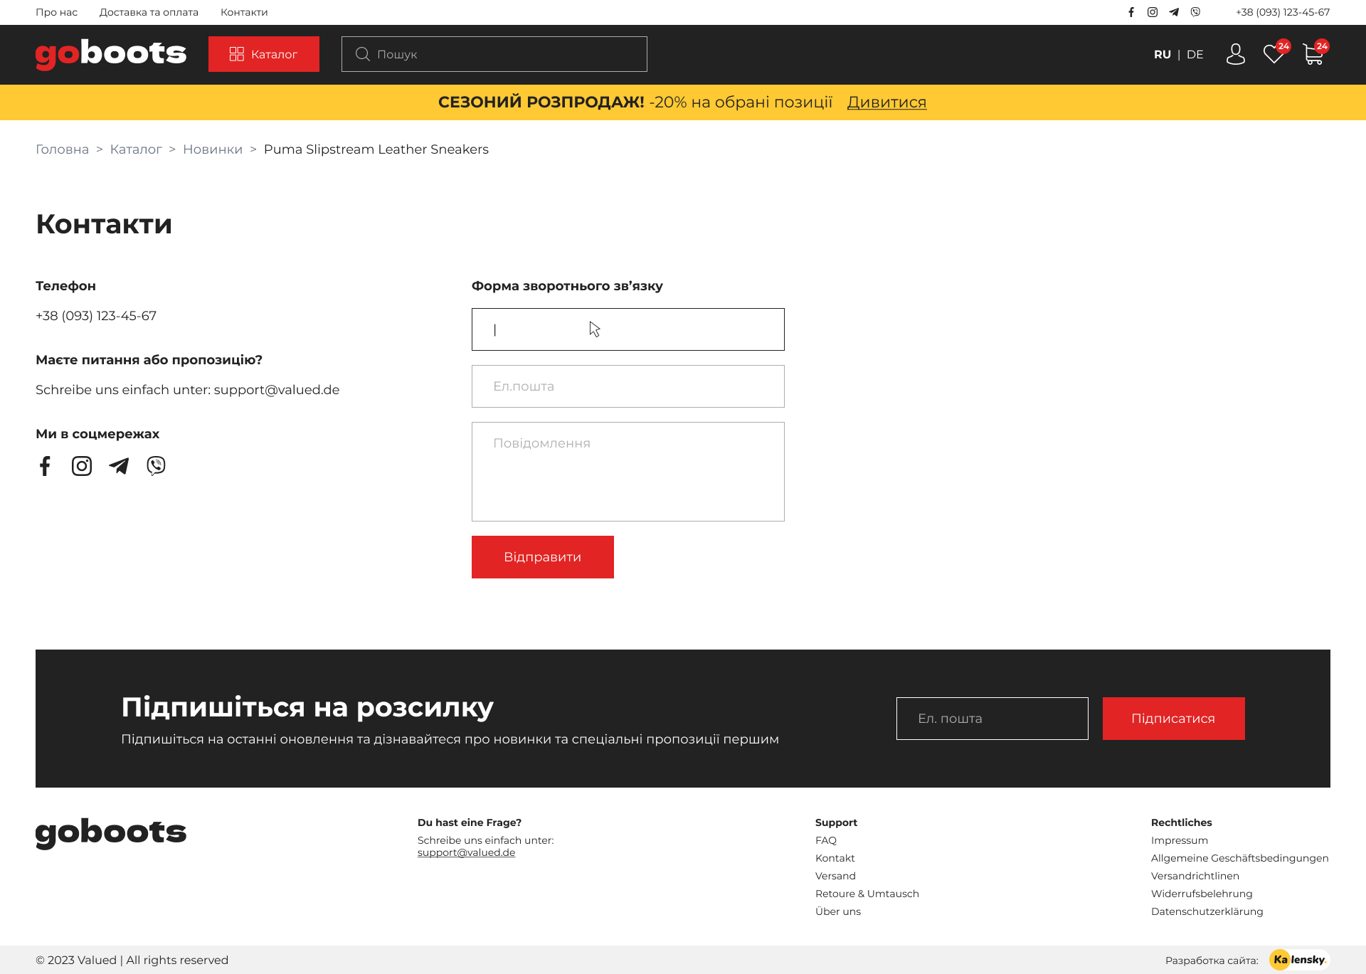The height and width of the screenshot is (974, 1366).
Task: Open the shopping cart icon
Action: pyautogui.click(x=1313, y=54)
